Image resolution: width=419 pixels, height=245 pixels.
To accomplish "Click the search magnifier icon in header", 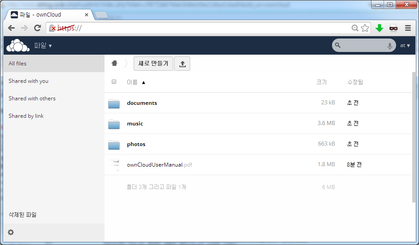I will click(x=338, y=45).
